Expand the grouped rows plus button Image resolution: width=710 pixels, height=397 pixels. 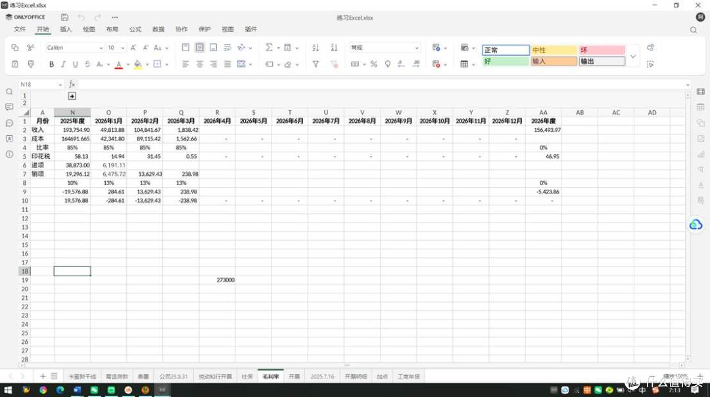72,96
